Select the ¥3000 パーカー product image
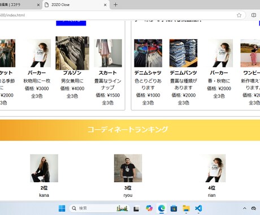This screenshot has height=215, width=260. click(x=37, y=53)
